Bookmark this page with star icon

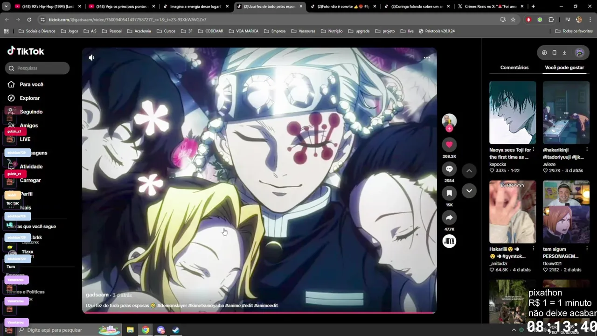(x=513, y=20)
